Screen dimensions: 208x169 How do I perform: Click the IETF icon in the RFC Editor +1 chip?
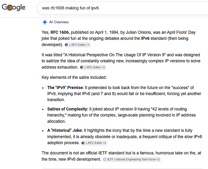pos(67,45)
